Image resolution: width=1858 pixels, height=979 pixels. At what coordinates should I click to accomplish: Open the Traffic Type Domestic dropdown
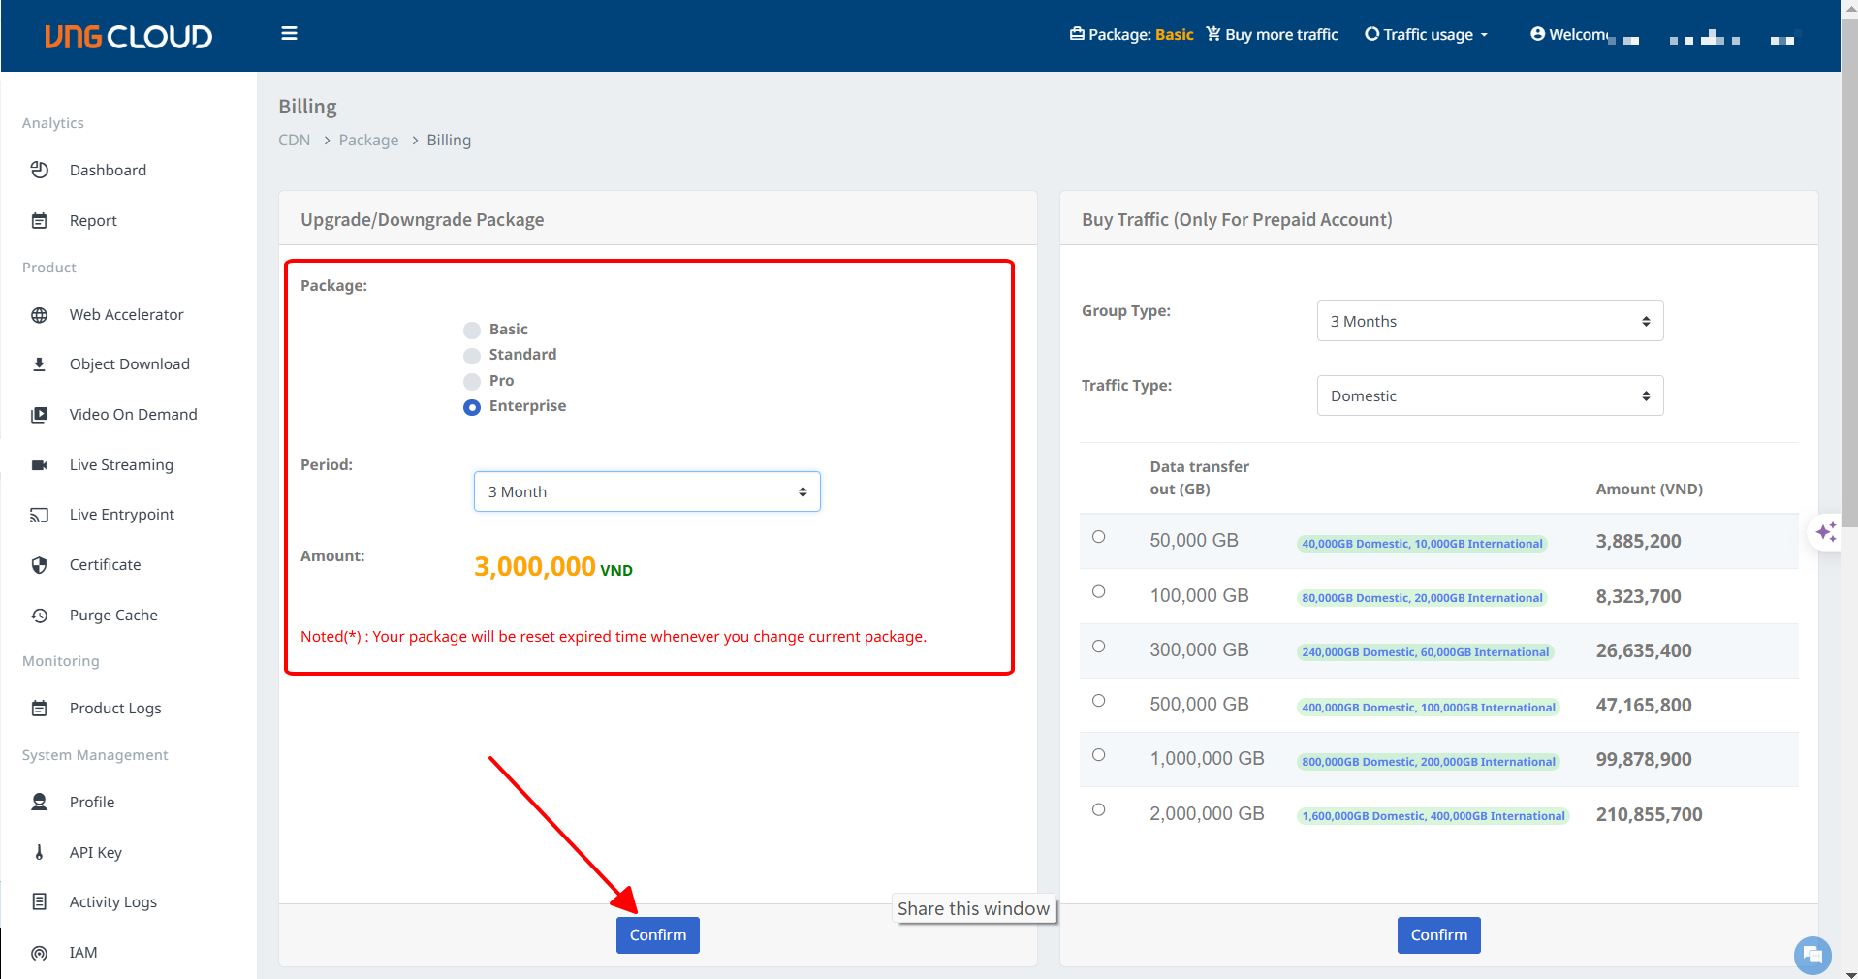(1489, 395)
